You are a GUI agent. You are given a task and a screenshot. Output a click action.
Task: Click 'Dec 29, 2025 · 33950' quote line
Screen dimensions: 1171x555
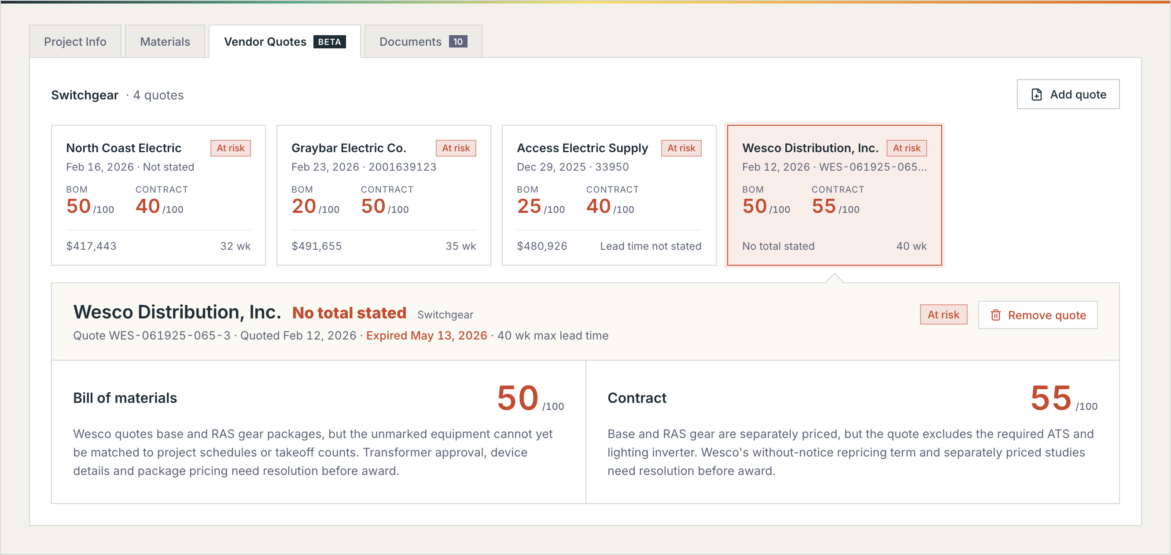pos(573,167)
